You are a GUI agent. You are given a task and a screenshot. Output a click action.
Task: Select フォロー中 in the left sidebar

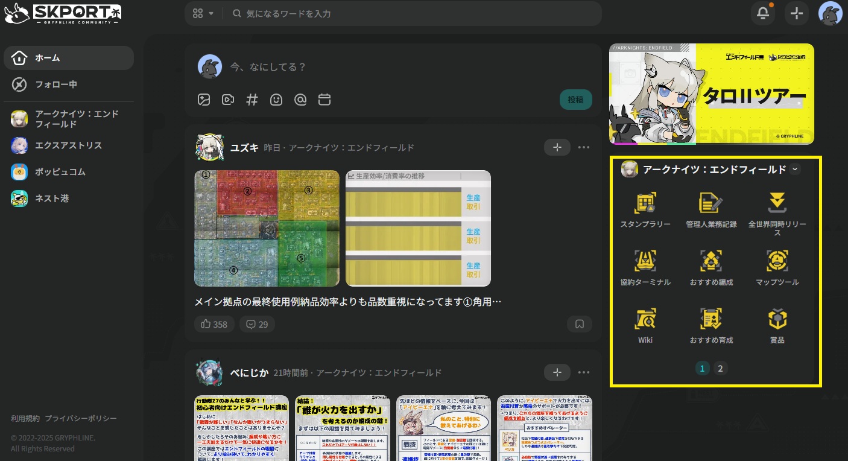pos(55,84)
